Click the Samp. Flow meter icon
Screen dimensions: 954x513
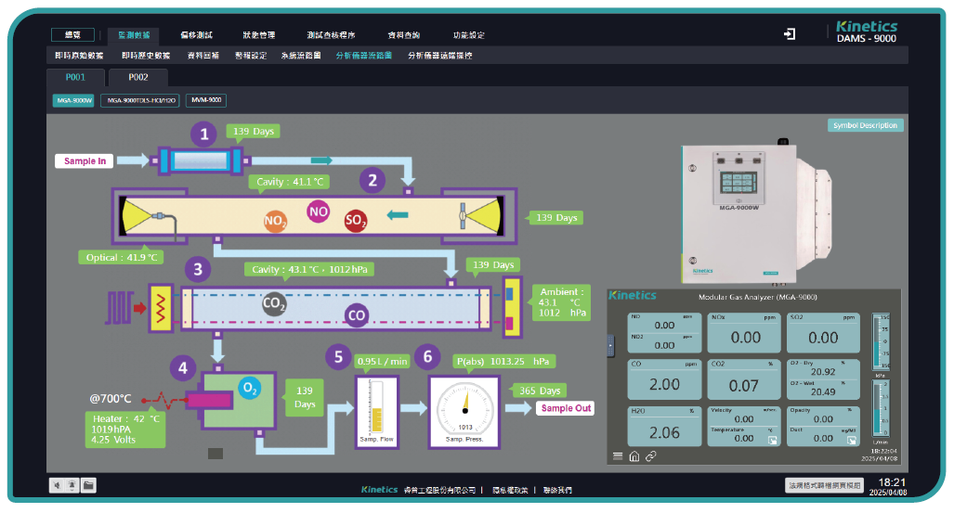pyautogui.click(x=376, y=411)
